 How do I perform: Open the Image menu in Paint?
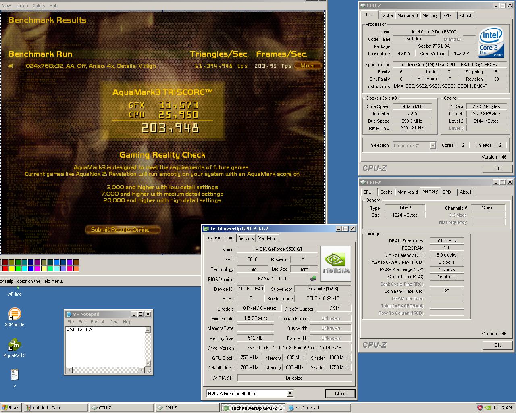point(22,6)
